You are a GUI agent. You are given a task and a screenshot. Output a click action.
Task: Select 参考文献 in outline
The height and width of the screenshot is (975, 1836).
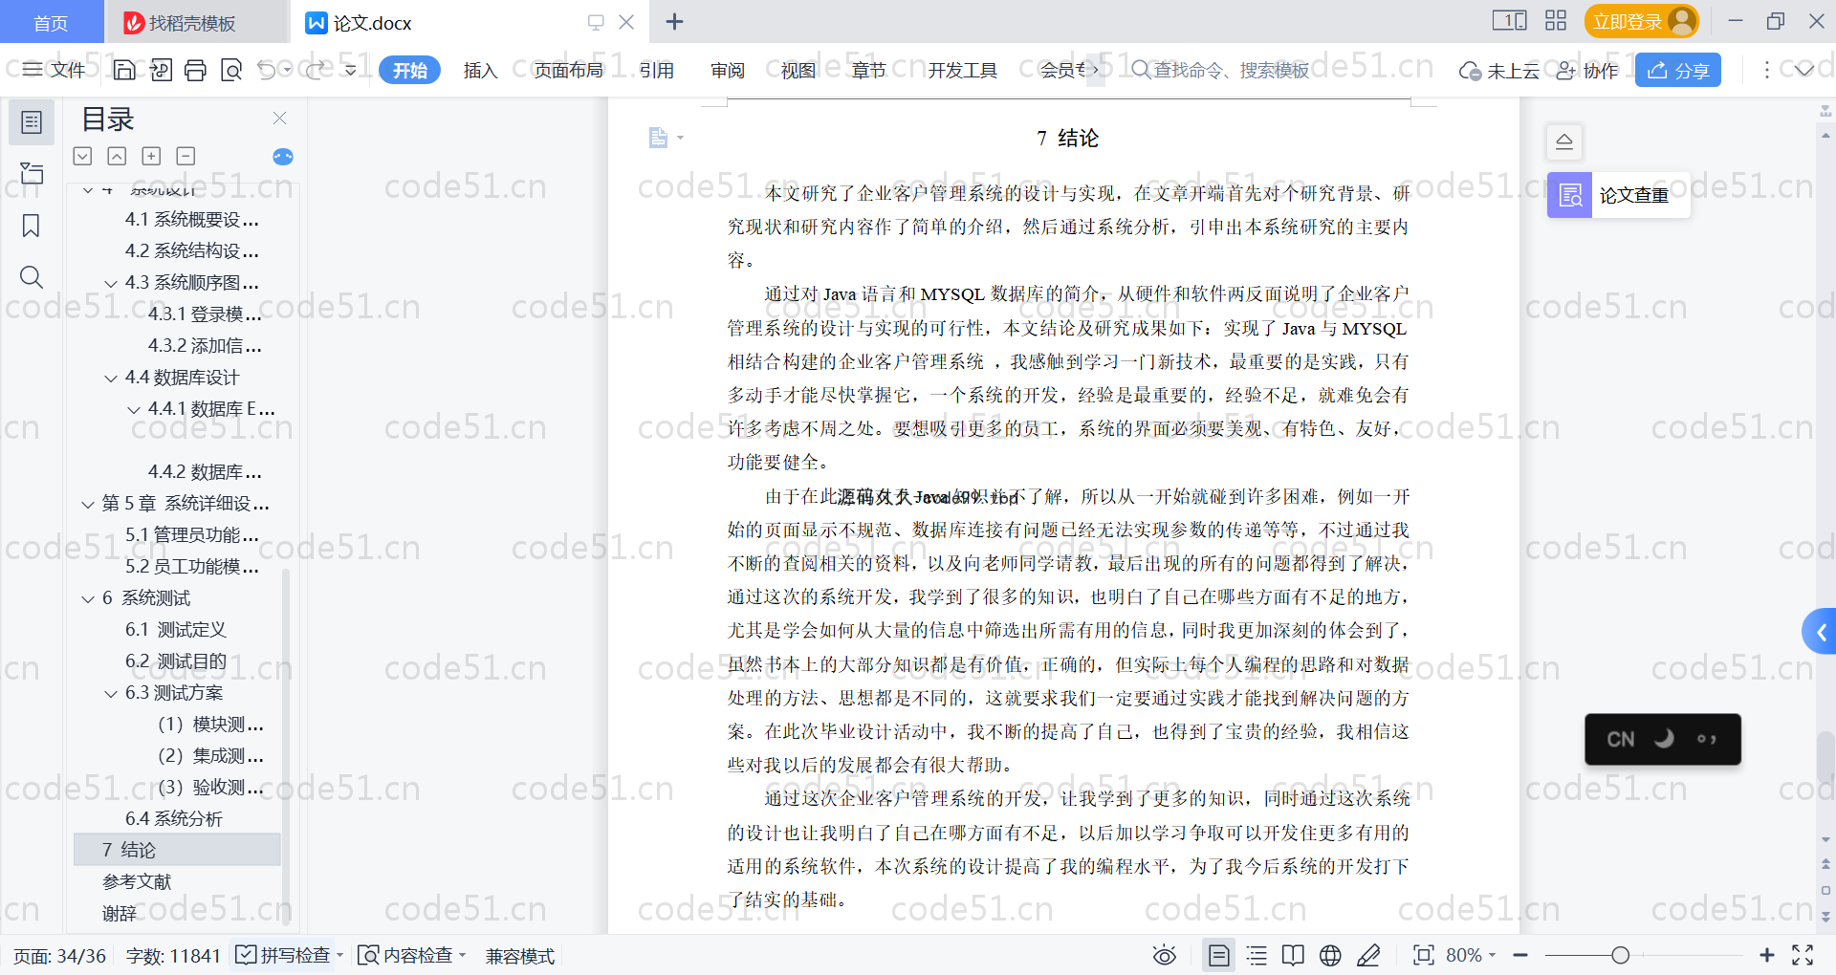[x=137, y=881]
